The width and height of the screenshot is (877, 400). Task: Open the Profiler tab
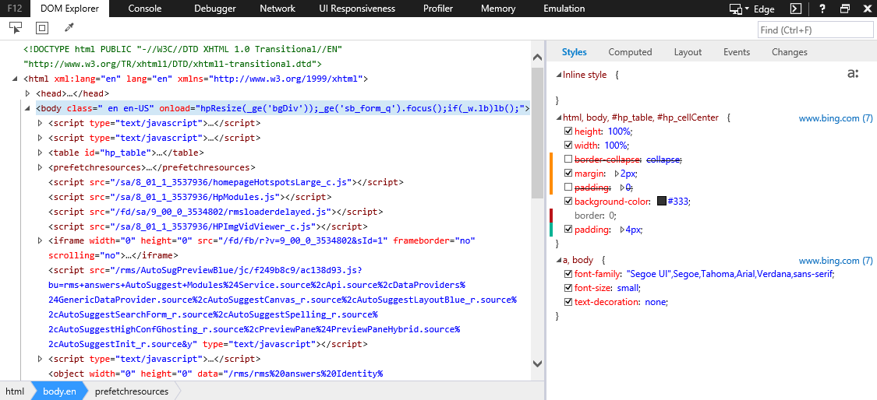438,9
